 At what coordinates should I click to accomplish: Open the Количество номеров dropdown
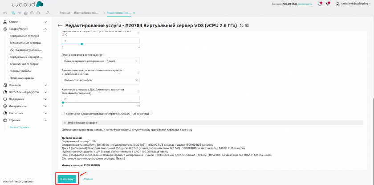pyautogui.click(x=101, y=80)
